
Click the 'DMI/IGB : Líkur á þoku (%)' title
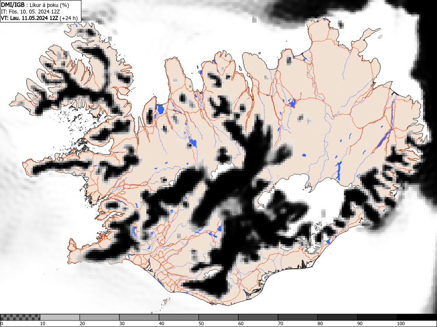tap(35, 5)
